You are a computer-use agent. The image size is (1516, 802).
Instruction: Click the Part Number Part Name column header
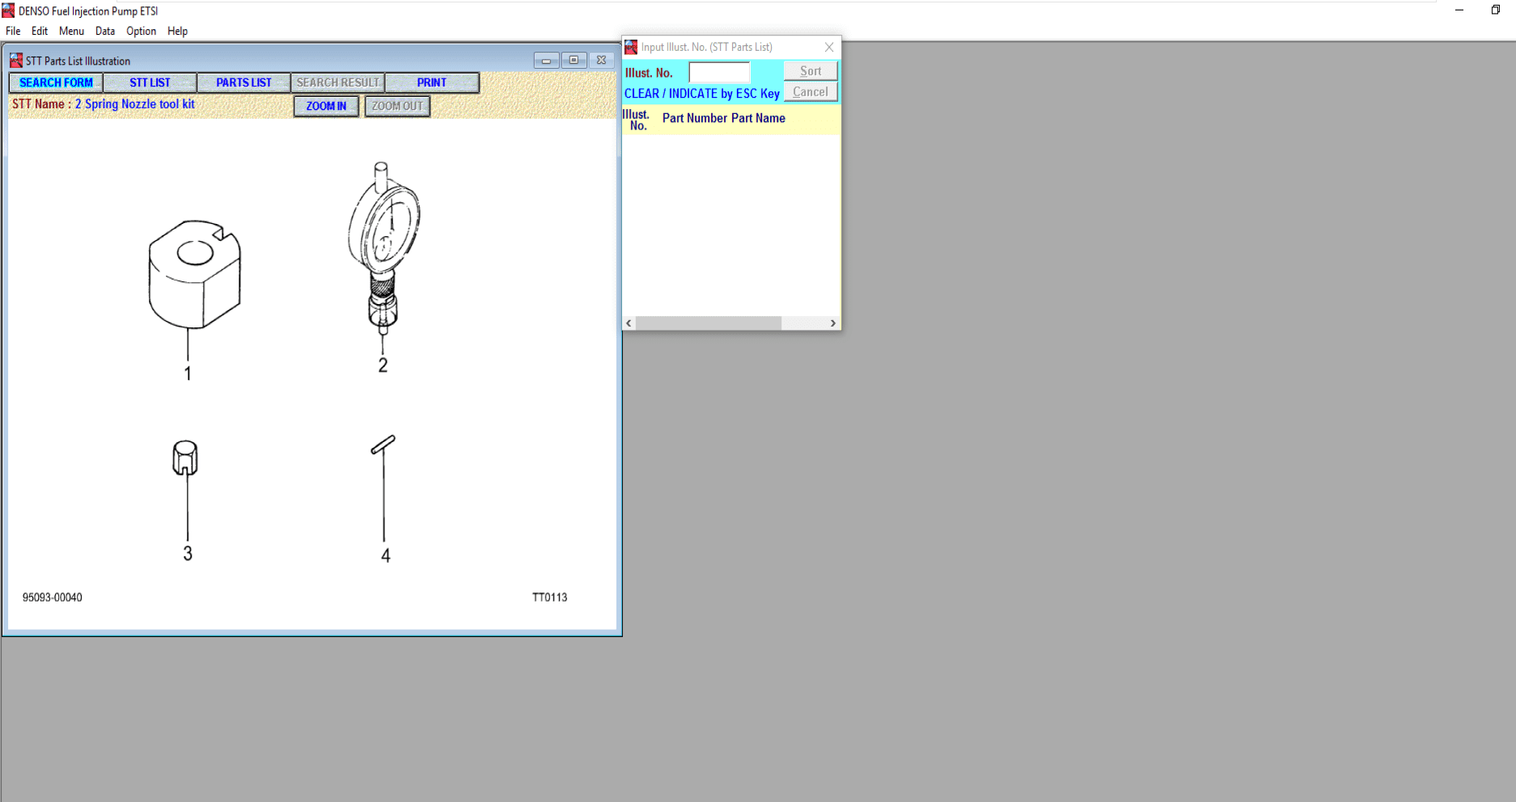tap(724, 118)
